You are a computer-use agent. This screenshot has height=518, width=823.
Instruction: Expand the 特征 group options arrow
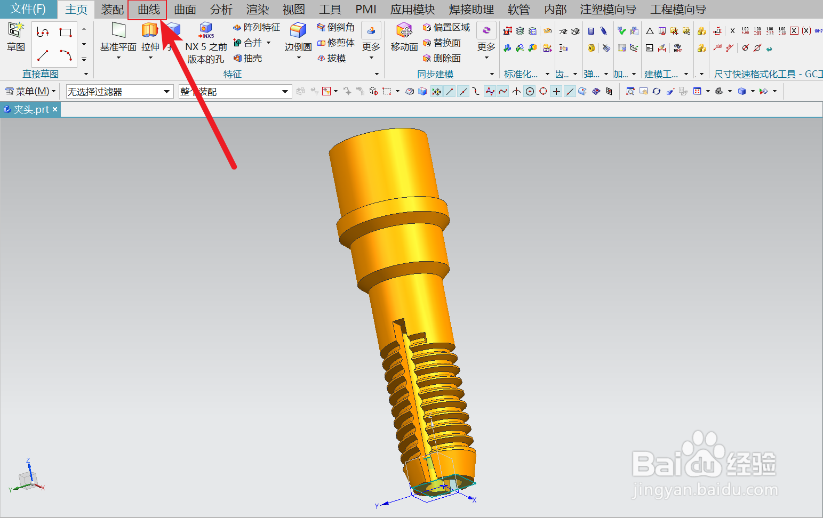pyautogui.click(x=377, y=74)
